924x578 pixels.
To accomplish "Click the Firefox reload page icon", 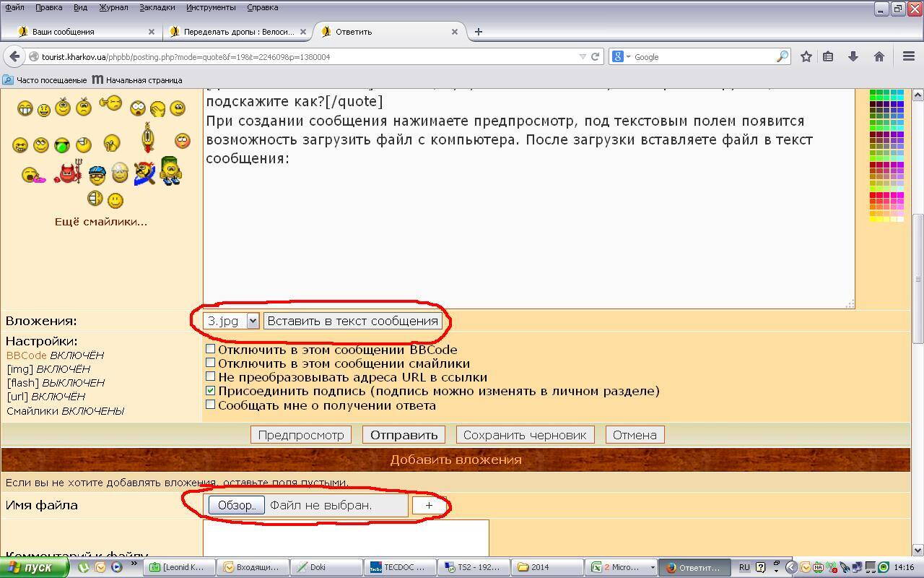I will 596,56.
